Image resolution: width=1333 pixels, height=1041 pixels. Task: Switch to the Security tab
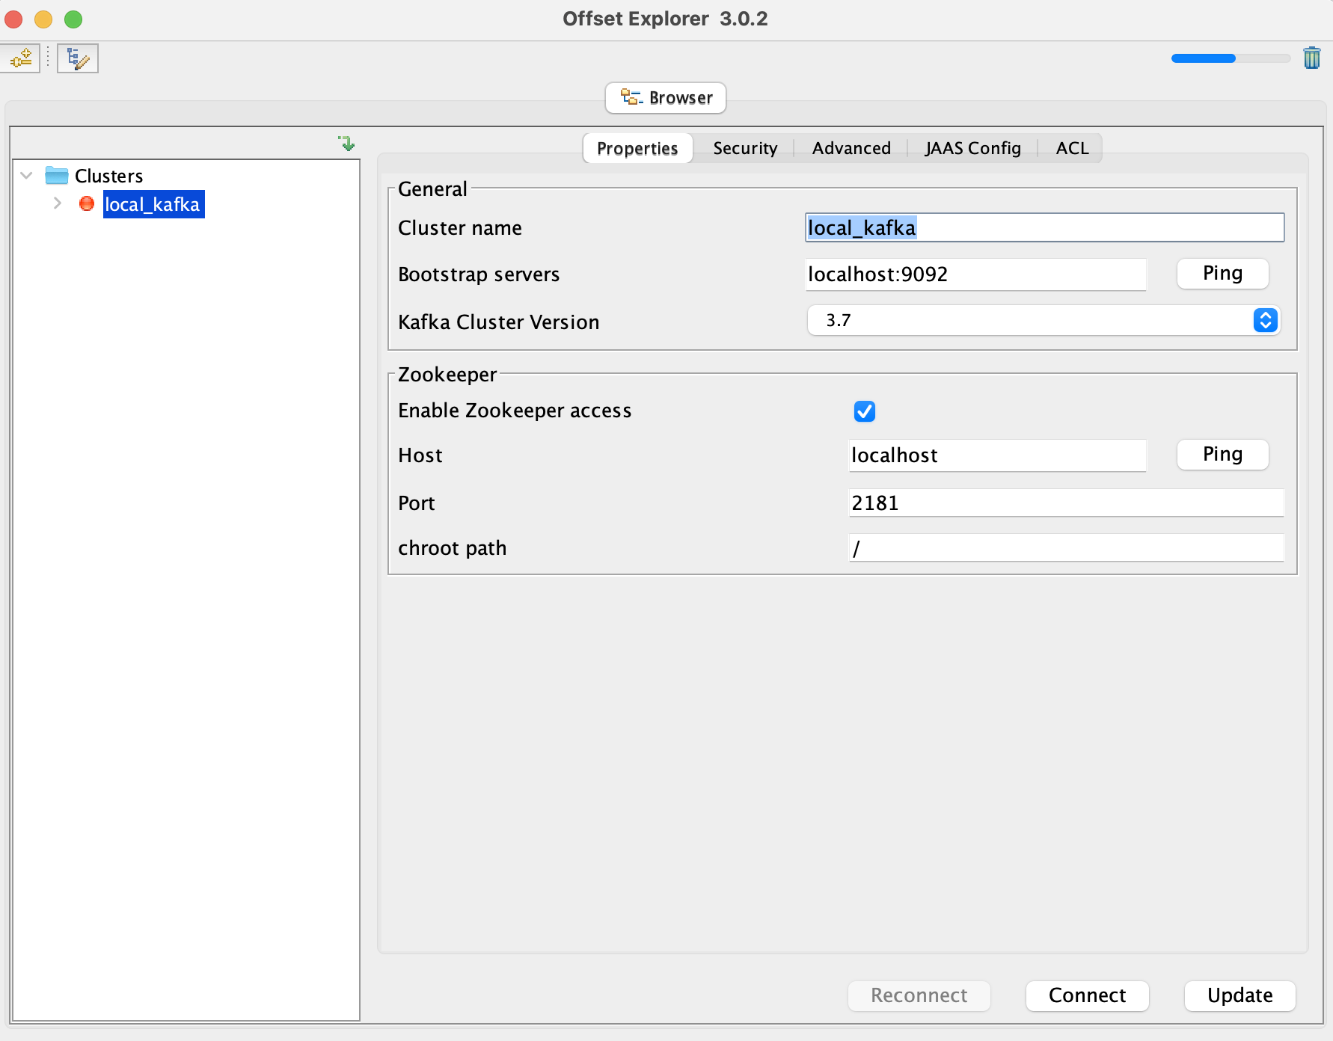745,148
